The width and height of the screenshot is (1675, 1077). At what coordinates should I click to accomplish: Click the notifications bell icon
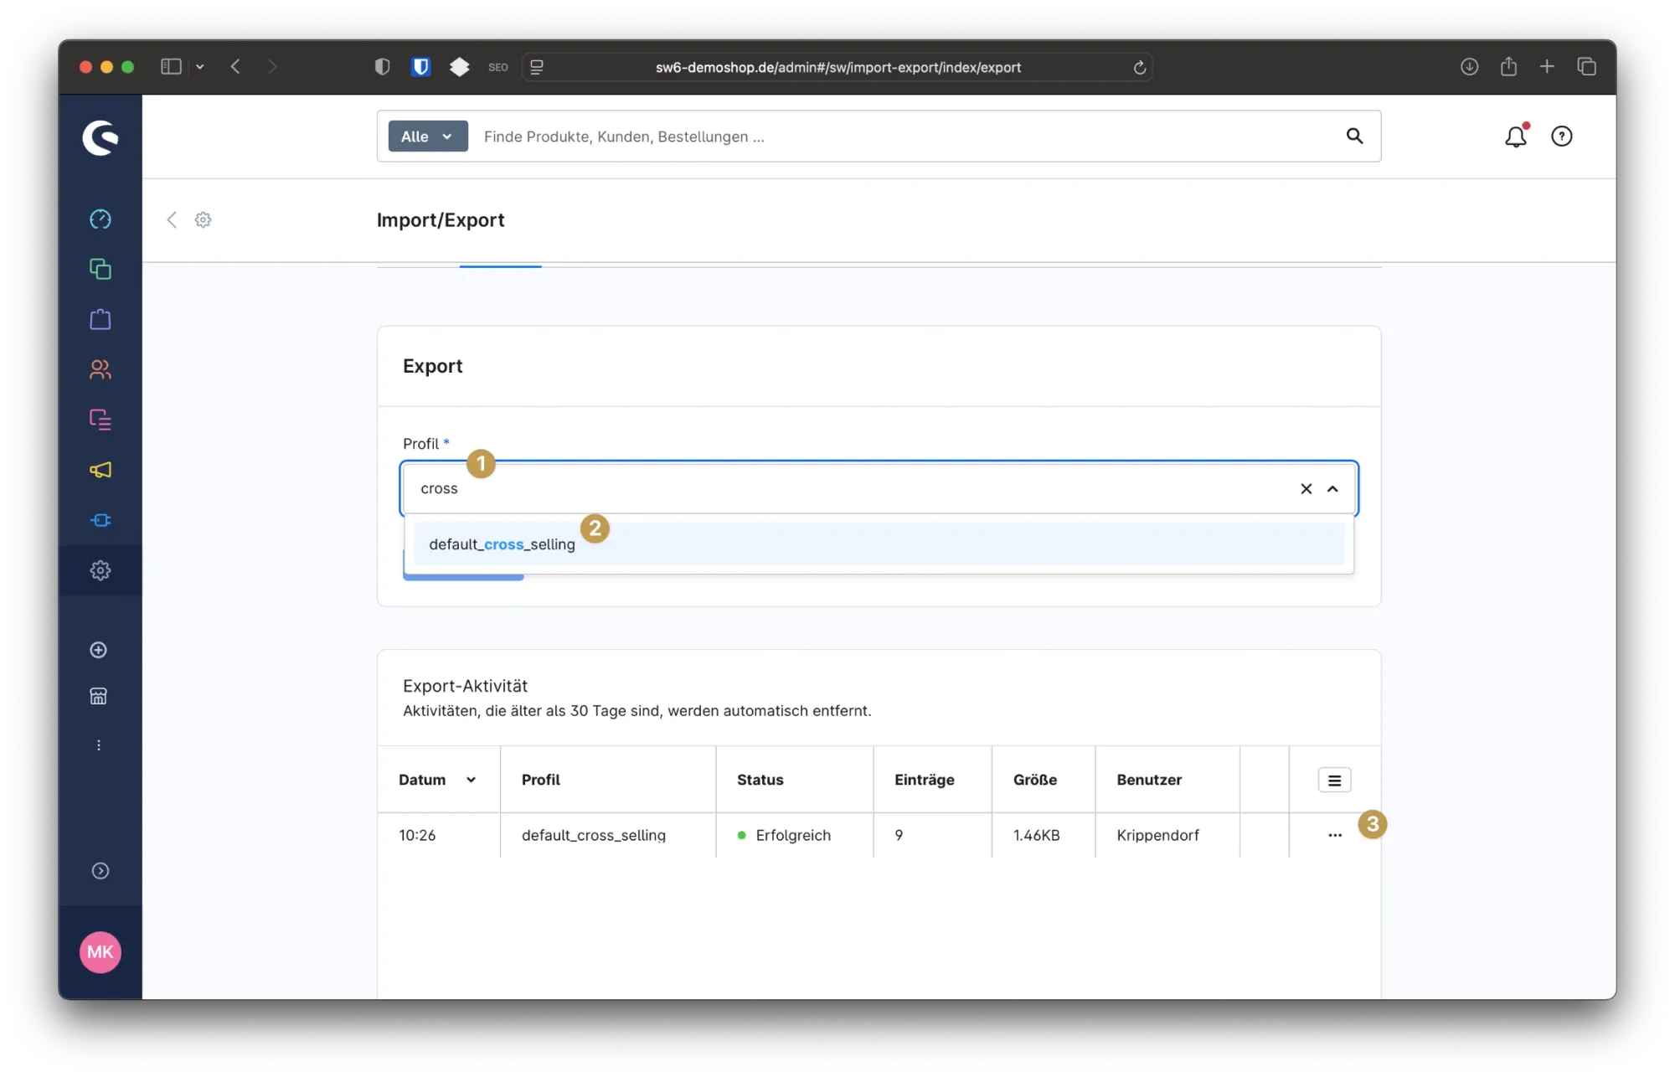pos(1515,137)
